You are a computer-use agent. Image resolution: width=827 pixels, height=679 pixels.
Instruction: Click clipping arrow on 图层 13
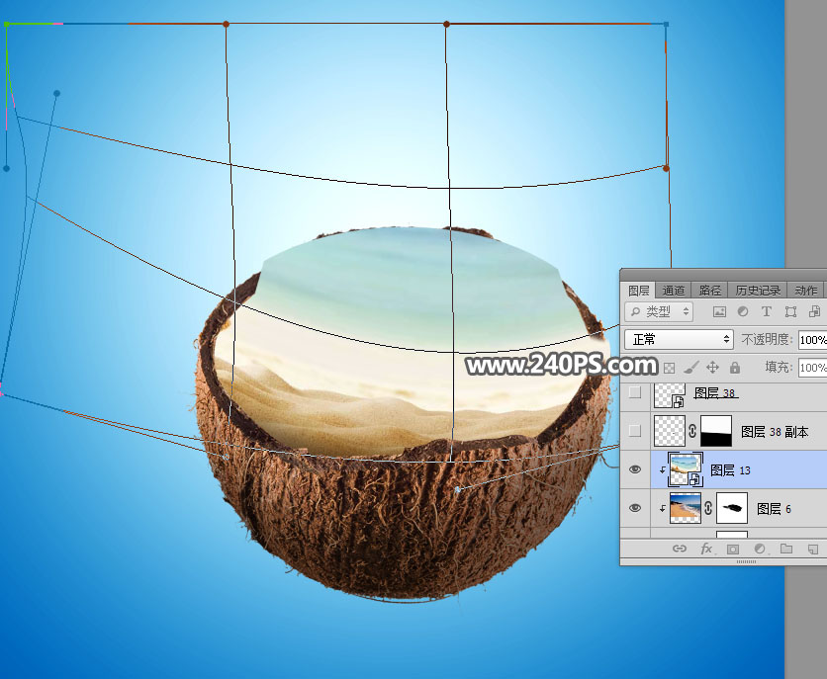663,469
